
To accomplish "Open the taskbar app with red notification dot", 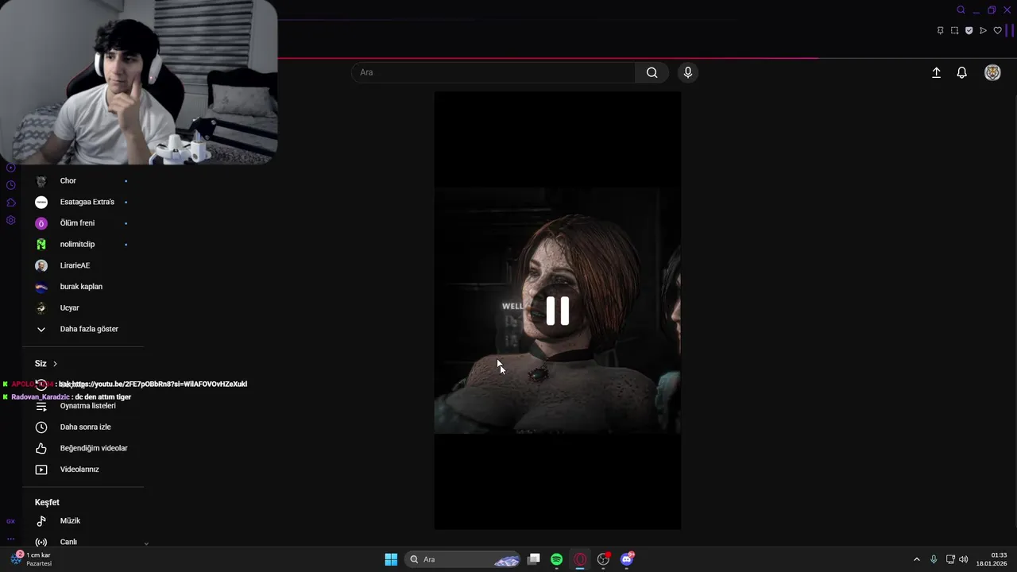I will [x=604, y=559].
